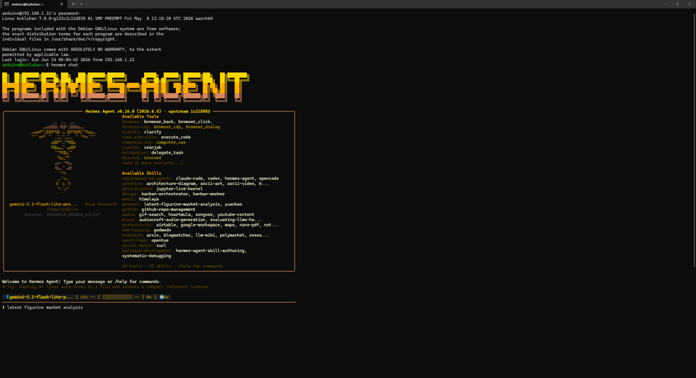696x378 pixels.
Task: Click the Session 20260614 identifier line
Action: point(62,215)
